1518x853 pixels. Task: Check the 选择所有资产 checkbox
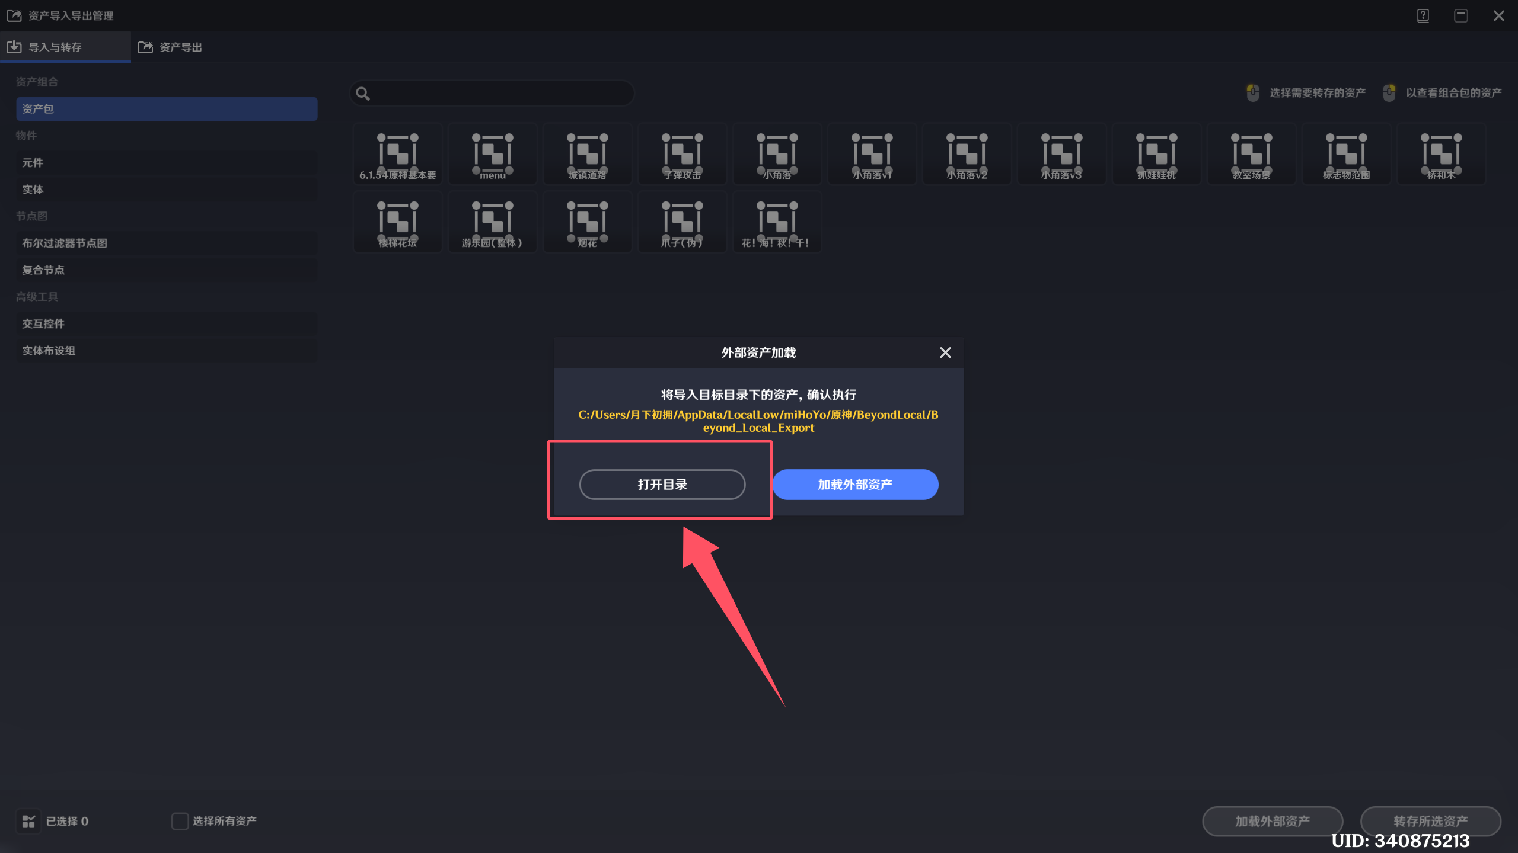180,821
